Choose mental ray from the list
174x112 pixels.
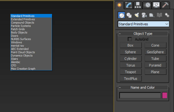31,46
